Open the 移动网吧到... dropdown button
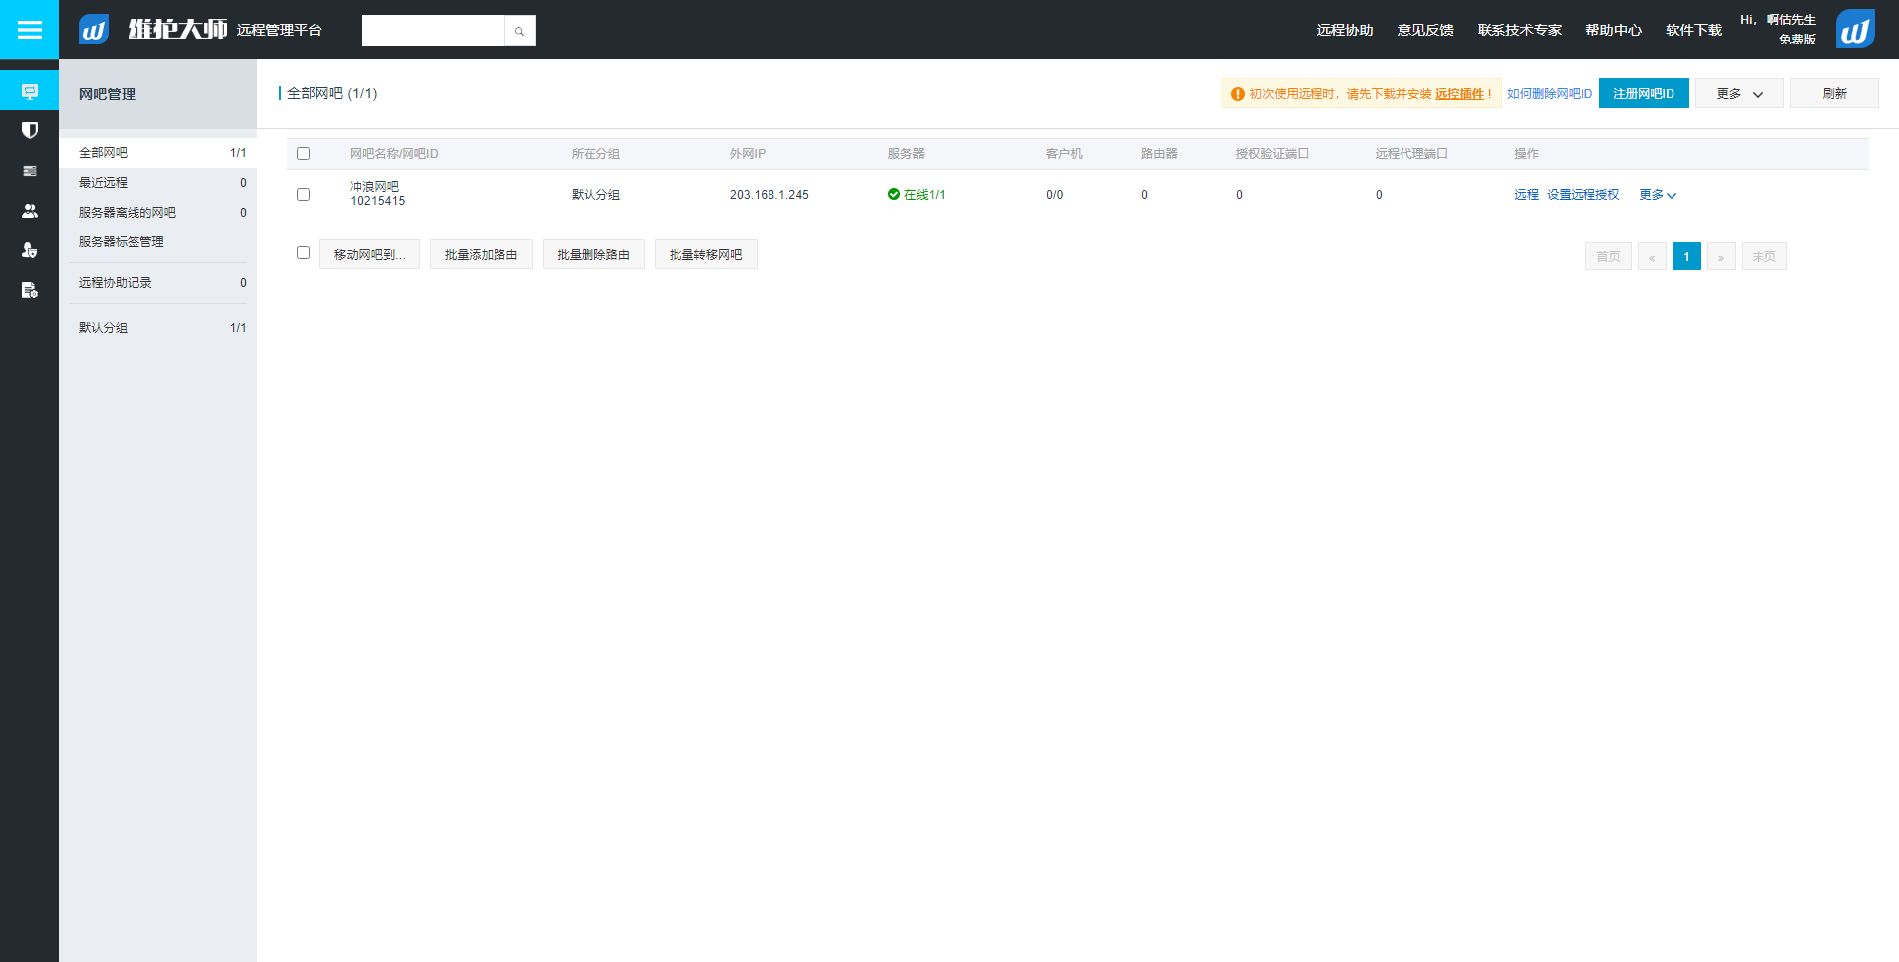This screenshot has width=1899, height=962. pos(370,255)
